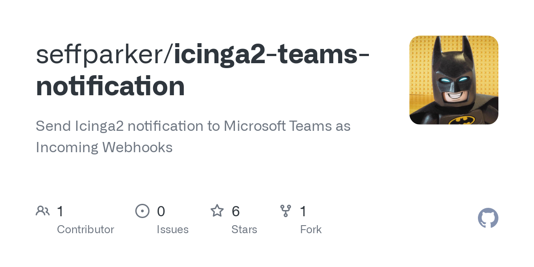Open the Lego Batman avatar image
534x267 pixels.
click(x=454, y=80)
